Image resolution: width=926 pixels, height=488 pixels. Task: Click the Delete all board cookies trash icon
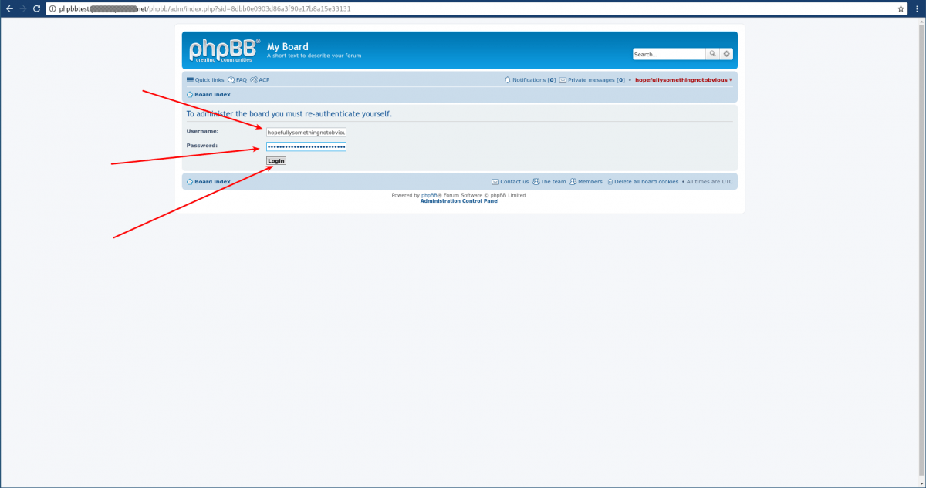[x=610, y=181]
